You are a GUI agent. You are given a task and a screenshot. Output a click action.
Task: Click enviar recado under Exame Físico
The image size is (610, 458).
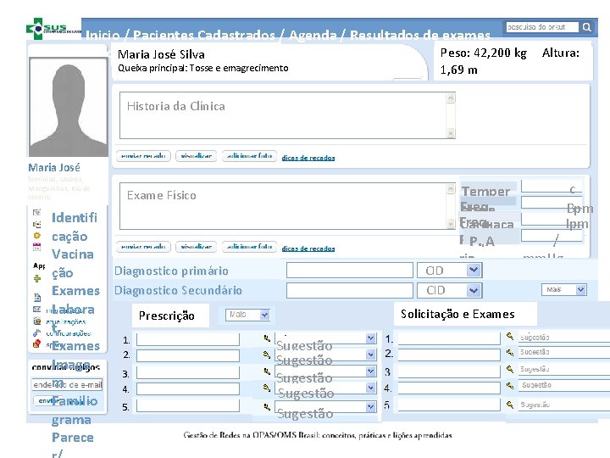[143, 247]
